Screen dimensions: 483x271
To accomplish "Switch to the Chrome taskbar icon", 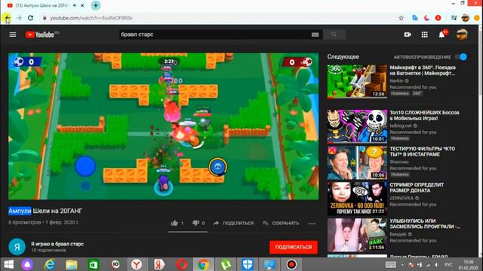I will tap(203, 264).
